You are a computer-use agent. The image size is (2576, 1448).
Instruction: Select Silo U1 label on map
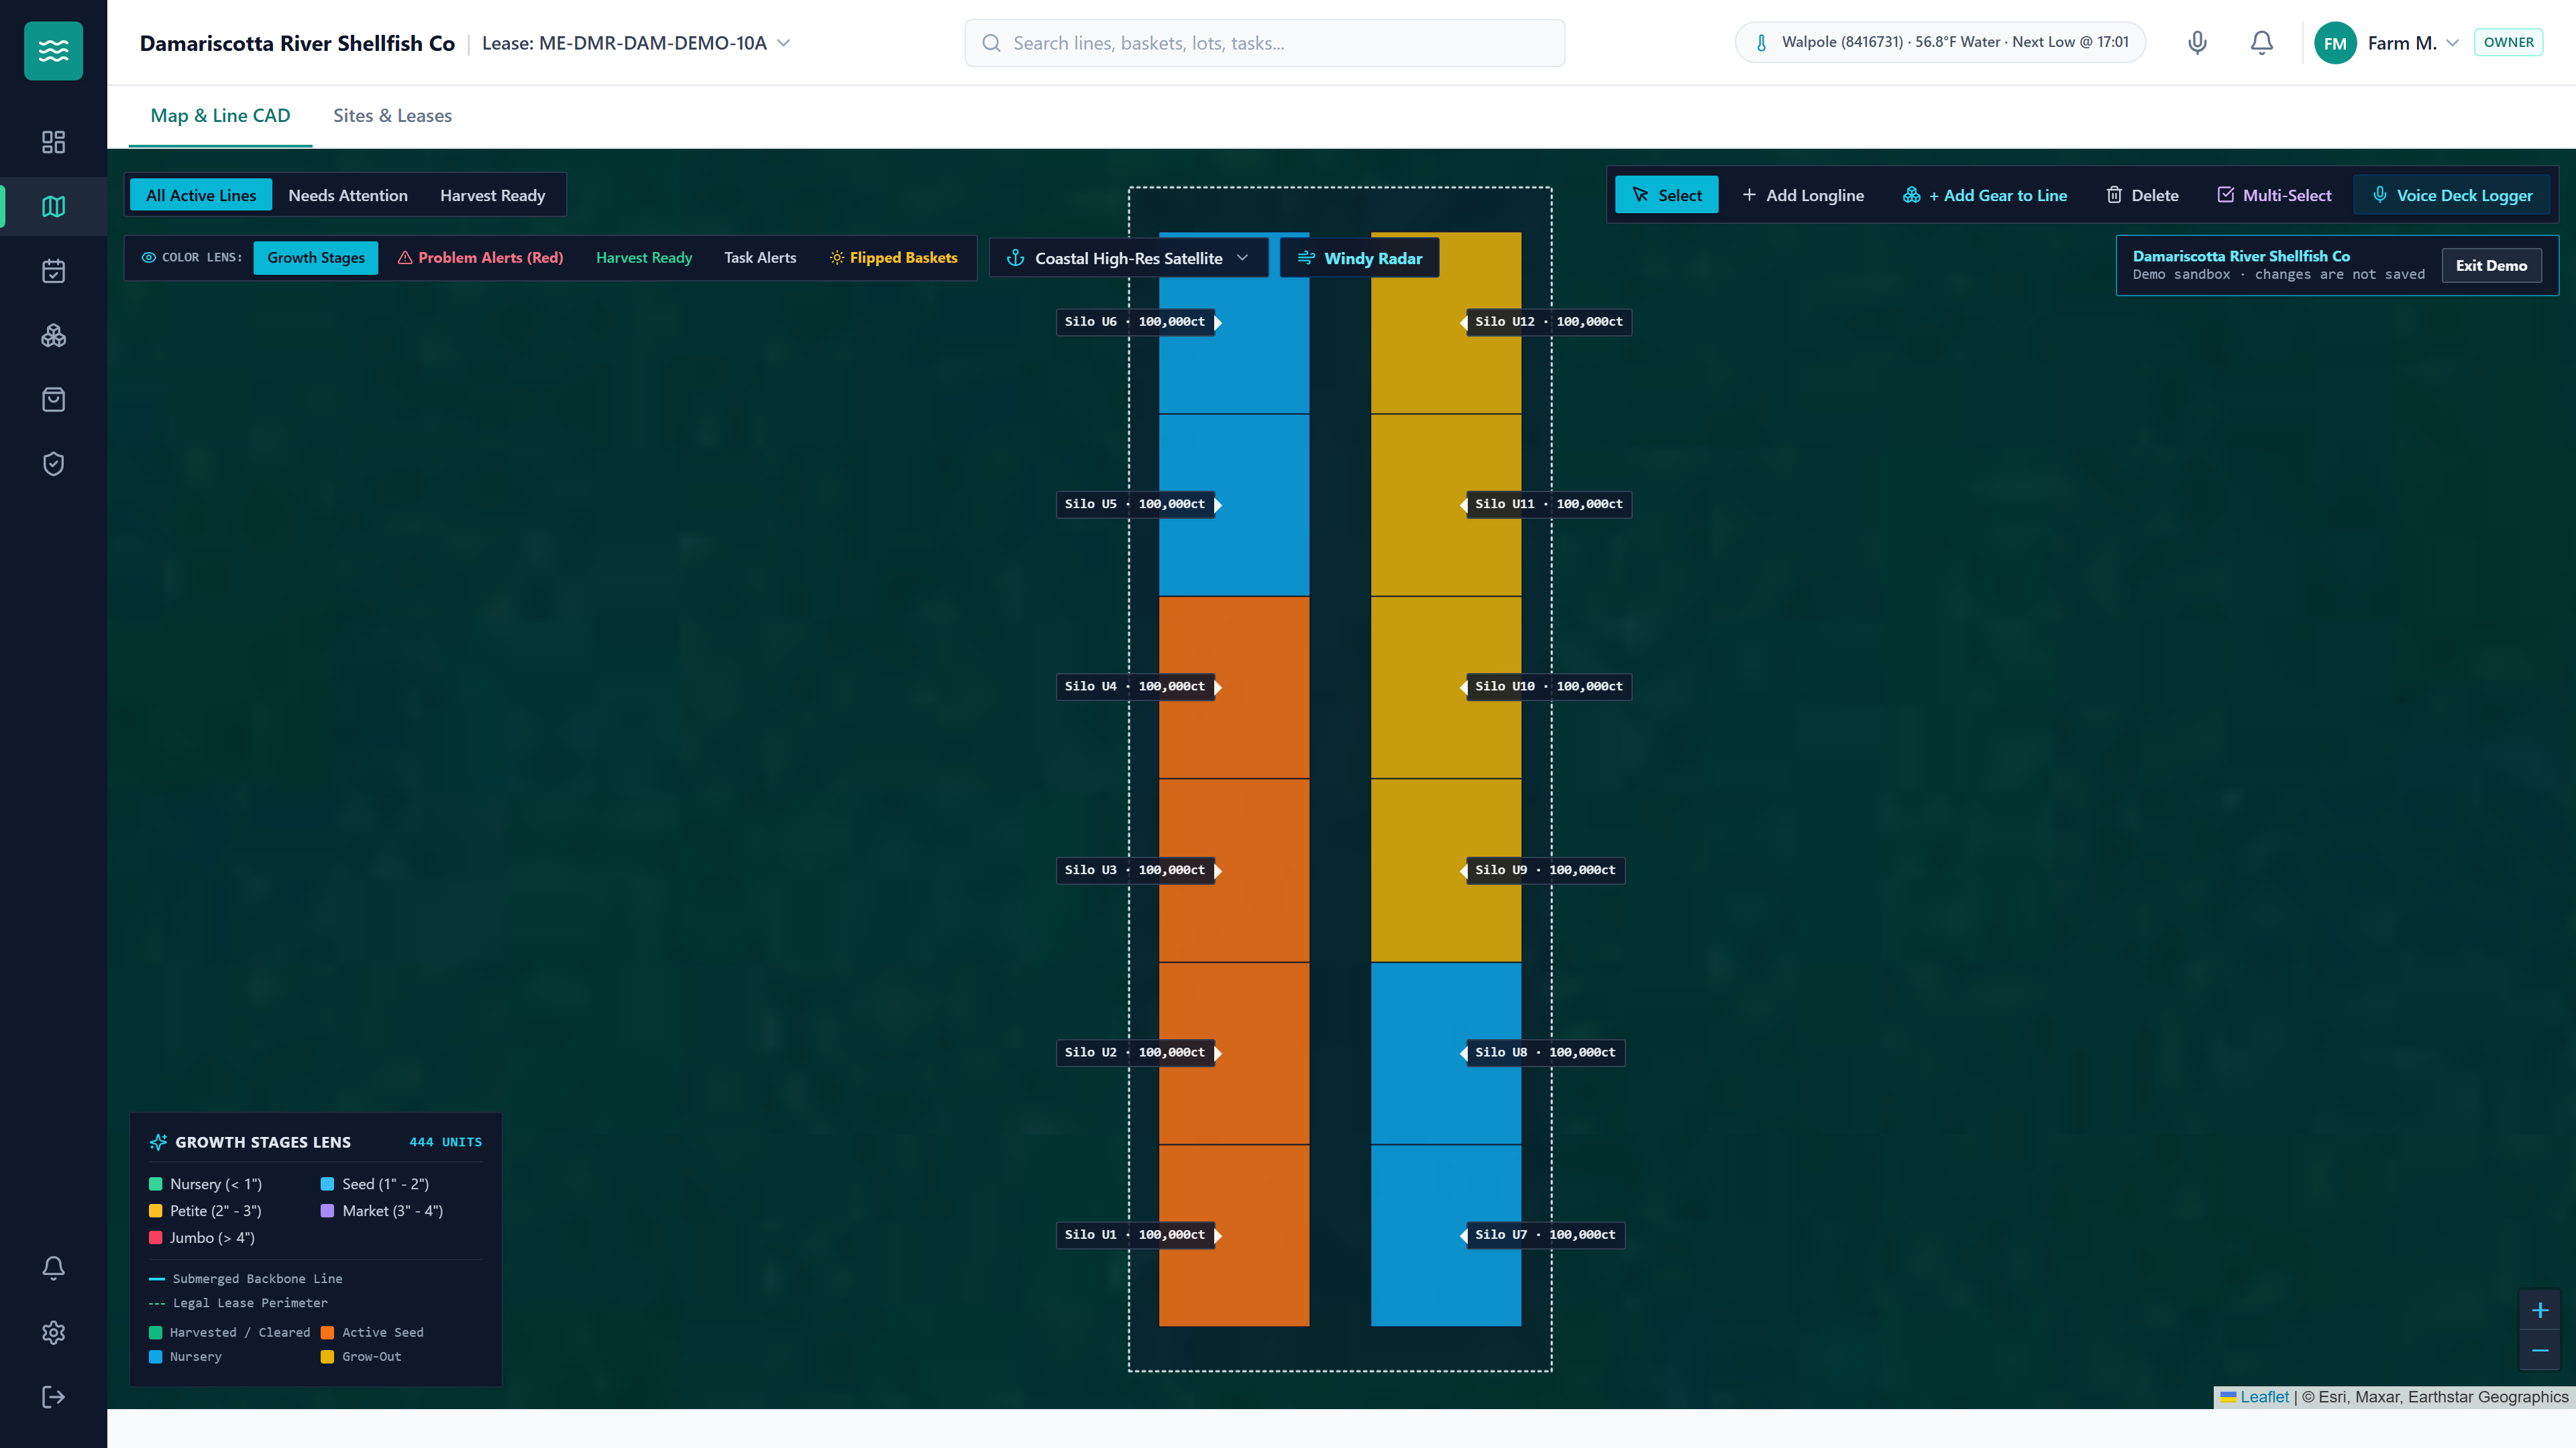pyautogui.click(x=1135, y=1235)
